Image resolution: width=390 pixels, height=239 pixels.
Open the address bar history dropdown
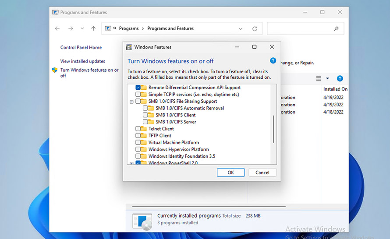coord(241,29)
